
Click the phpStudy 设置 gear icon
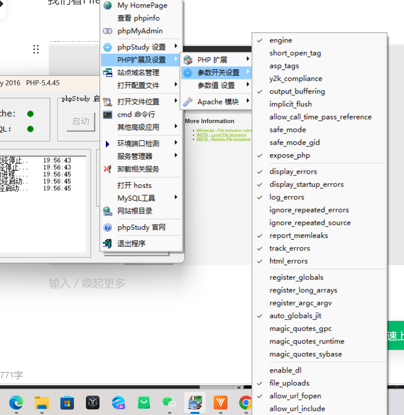108,47
